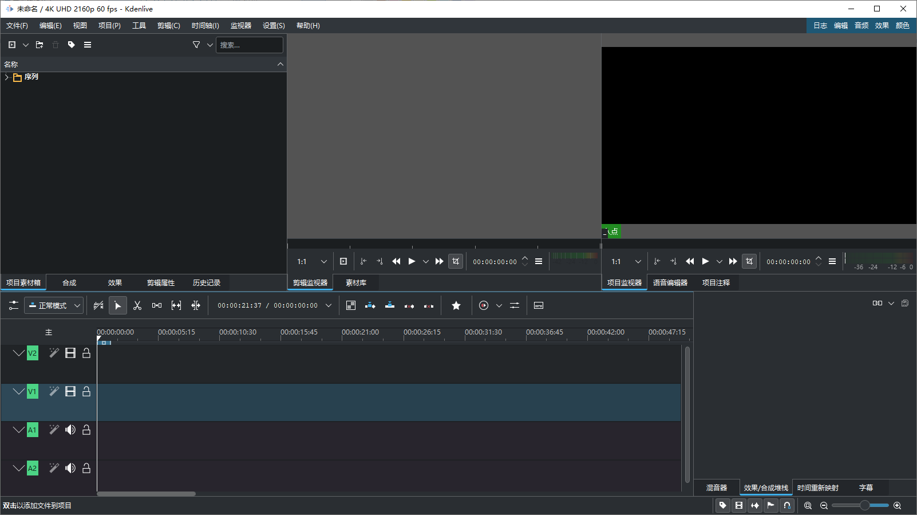
Task: Lock video track V2
Action: 86,353
